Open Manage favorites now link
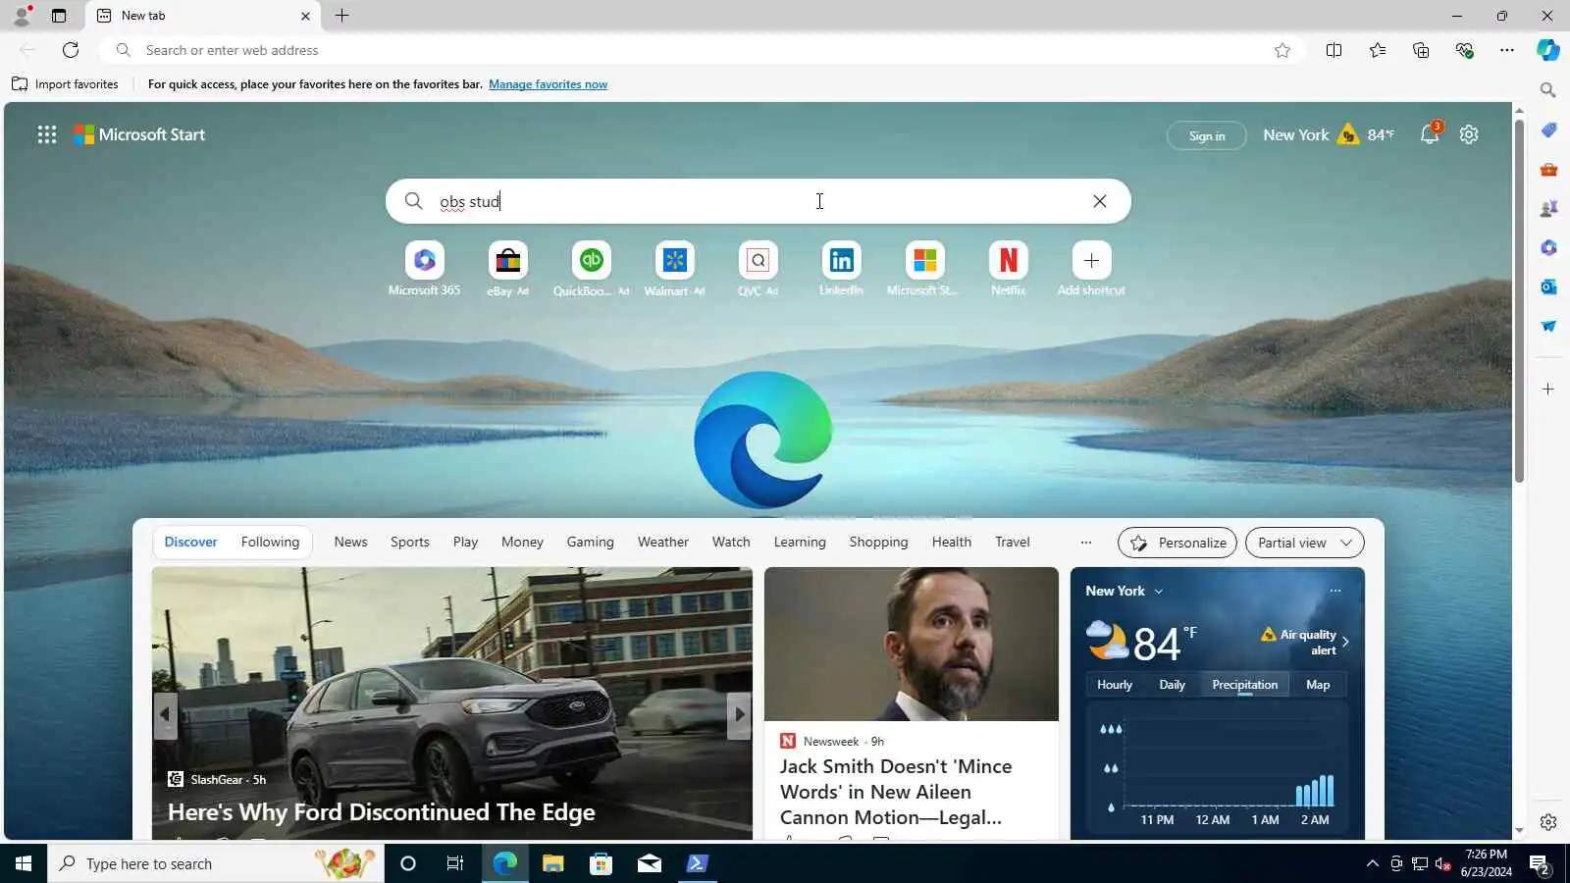The width and height of the screenshot is (1570, 883). (548, 84)
